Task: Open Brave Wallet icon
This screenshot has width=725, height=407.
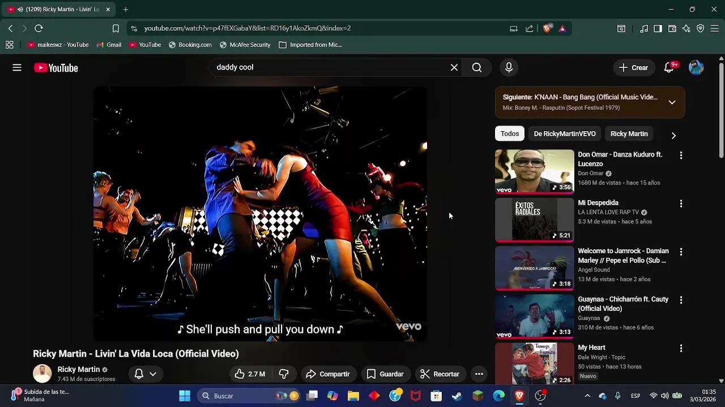Action: click(672, 28)
